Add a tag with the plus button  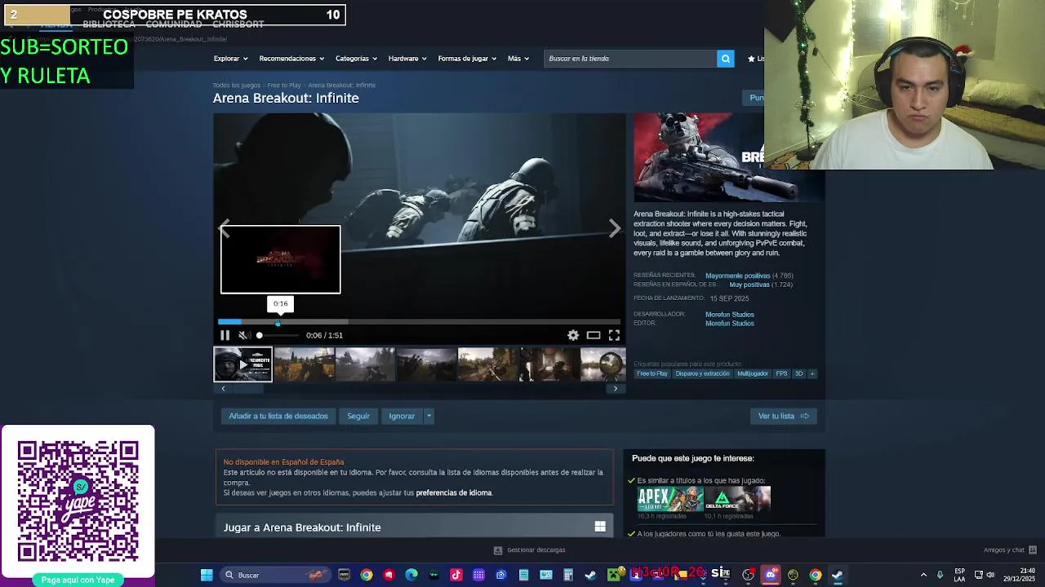point(812,373)
